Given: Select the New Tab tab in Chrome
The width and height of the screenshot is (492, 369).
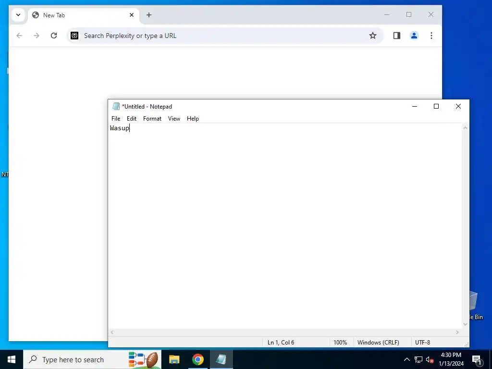Looking at the screenshot, I should coord(83,15).
